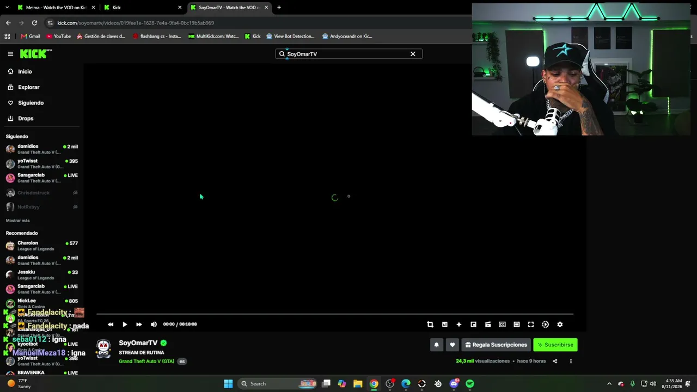Open the tab search dropdown
The height and width of the screenshot is (392, 697).
pos(7,8)
